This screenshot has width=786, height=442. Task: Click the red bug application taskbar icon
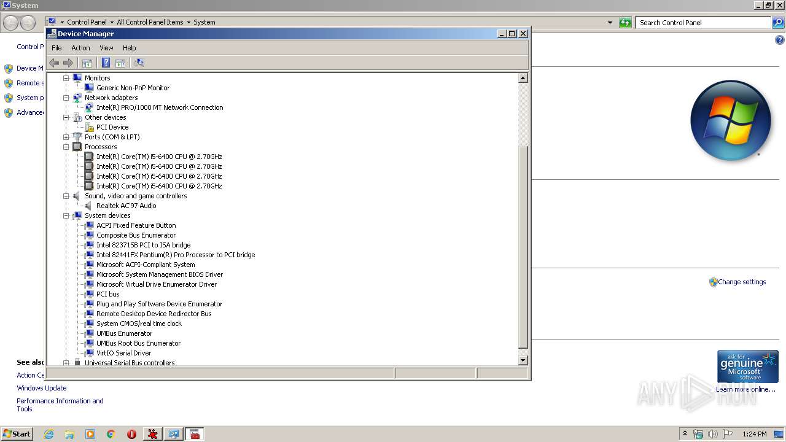[152, 434]
